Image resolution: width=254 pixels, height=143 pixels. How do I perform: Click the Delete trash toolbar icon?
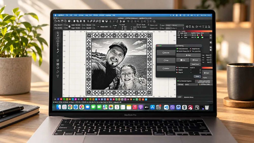click(x=84, y=21)
